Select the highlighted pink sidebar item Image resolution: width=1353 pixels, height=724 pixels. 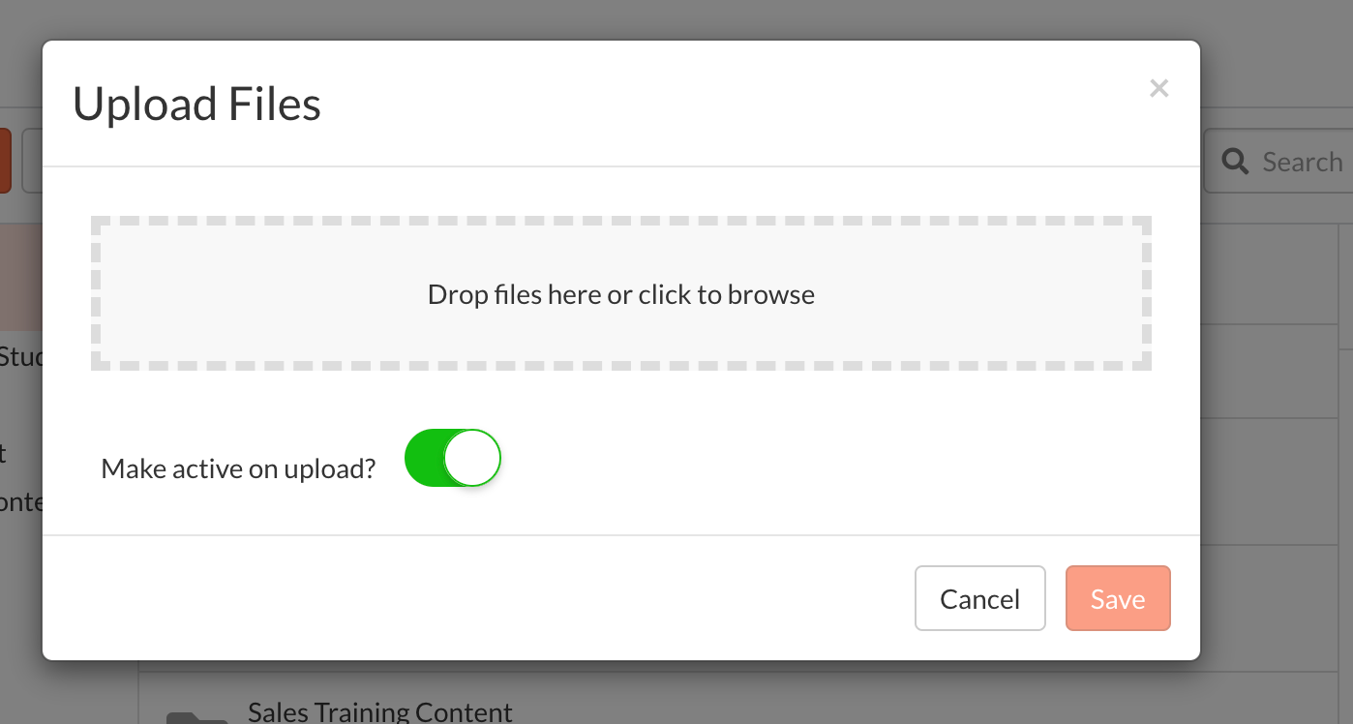pos(21,278)
